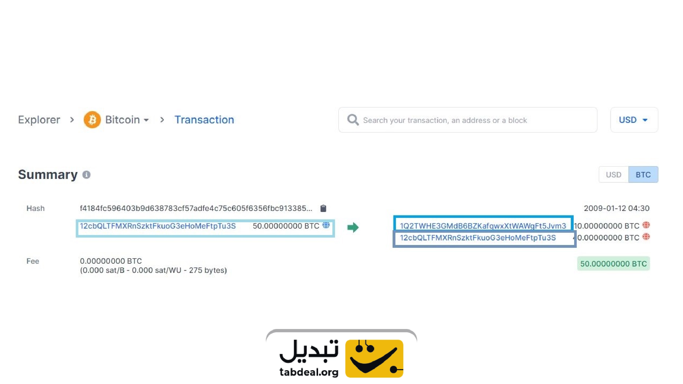The width and height of the screenshot is (683, 384).
Task: Click search input field for transaction
Action: (x=467, y=120)
